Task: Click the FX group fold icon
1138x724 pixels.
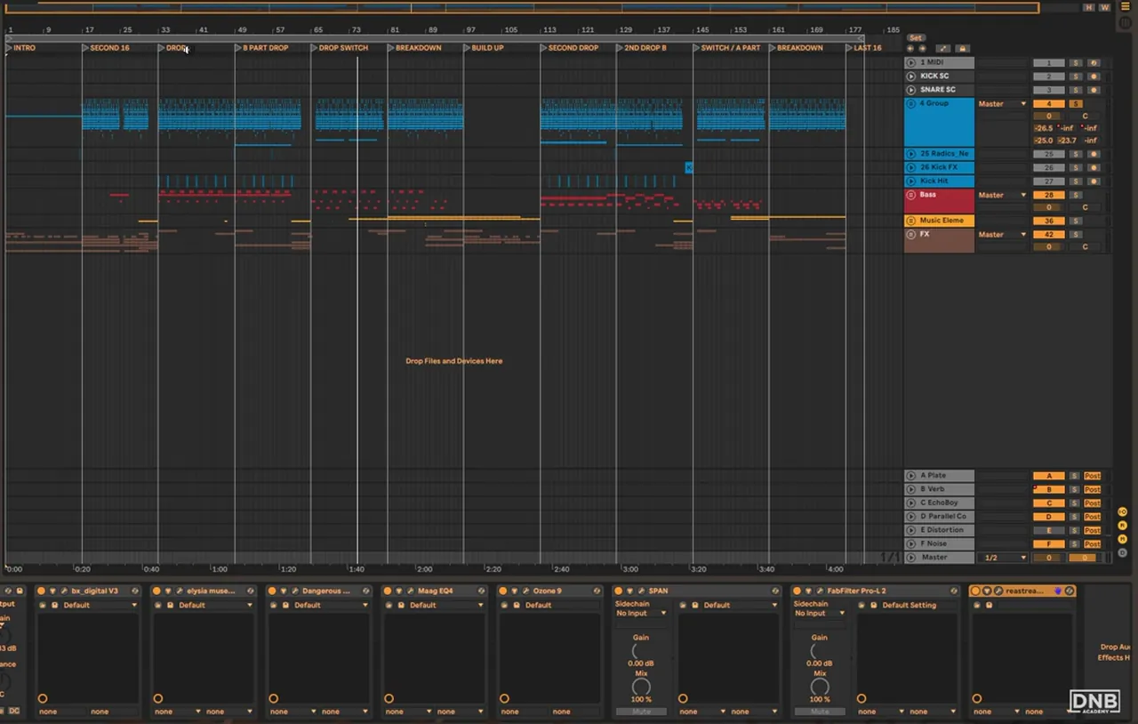Action: pos(911,235)
